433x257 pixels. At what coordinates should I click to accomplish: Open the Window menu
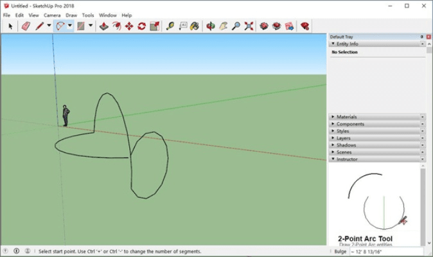(x=108, y=15)
